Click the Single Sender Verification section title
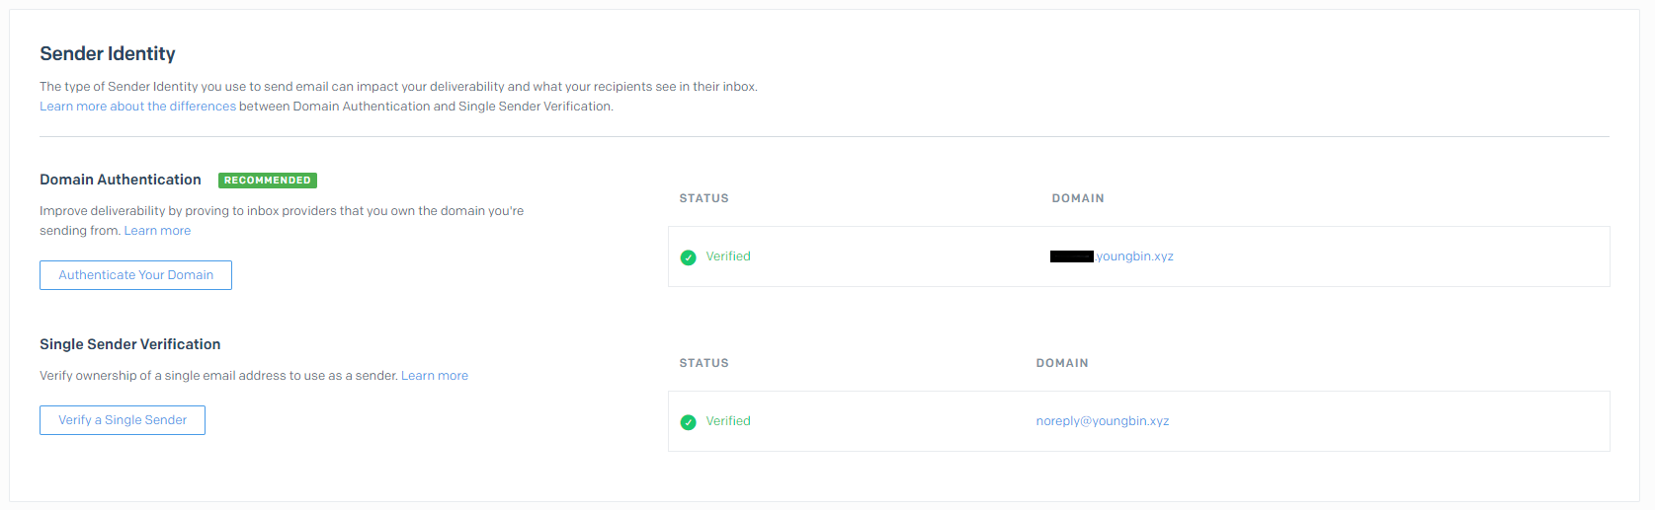Viewport: 1655px width, 510px height. click(x=130, y=344)
